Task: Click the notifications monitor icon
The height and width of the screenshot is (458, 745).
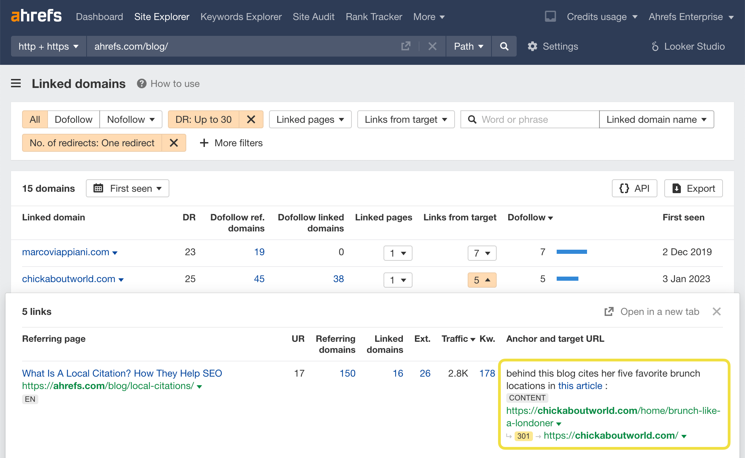Action: click(550, 16)
